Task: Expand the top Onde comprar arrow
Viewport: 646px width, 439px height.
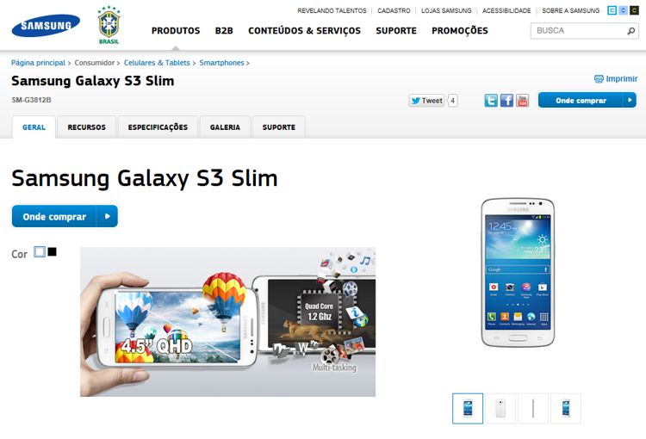Action: click(x=630, y=100)
